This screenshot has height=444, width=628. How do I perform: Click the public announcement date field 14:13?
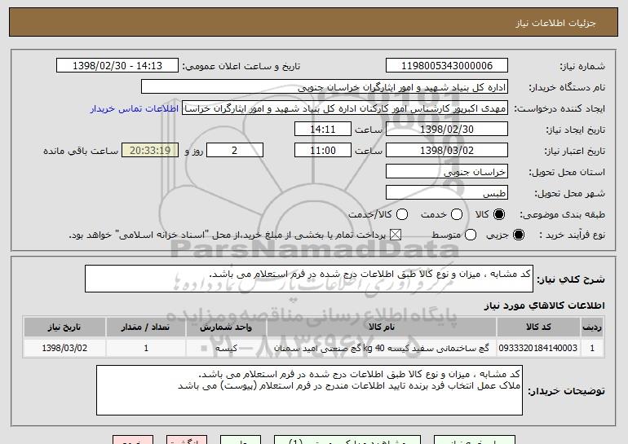pyautogui.click(x=117, y=66)
